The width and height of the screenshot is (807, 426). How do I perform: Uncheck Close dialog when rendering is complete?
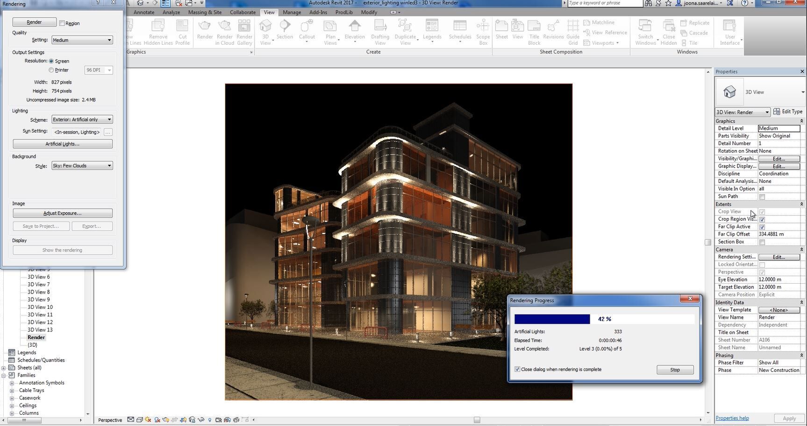[517, 369]
